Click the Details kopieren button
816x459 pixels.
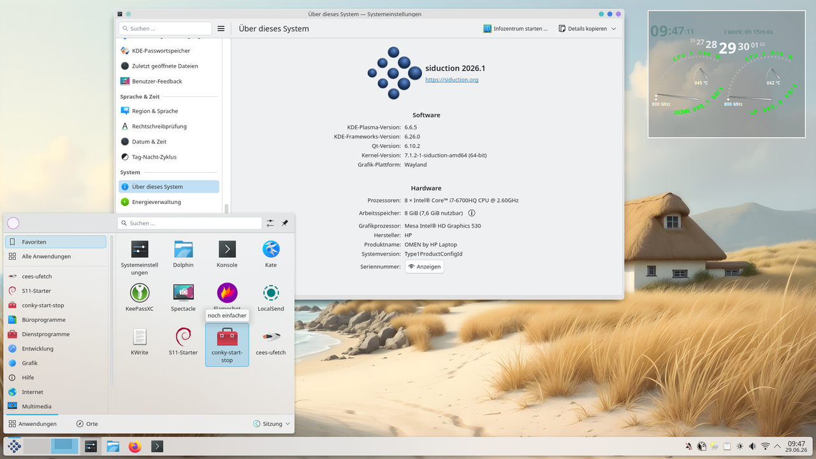583,29
